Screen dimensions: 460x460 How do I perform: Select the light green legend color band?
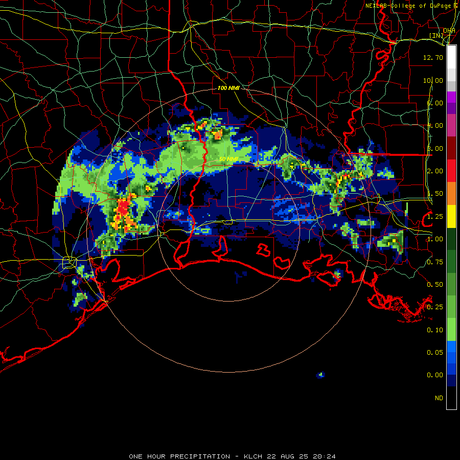451,330
